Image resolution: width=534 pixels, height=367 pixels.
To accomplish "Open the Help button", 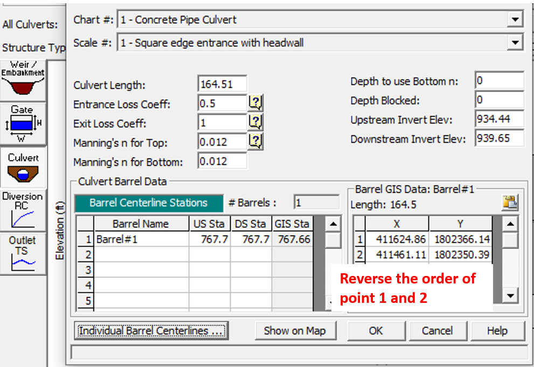I will point(497,330).
